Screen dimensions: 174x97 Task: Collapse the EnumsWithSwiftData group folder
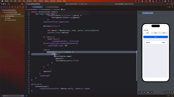click(3, 12)
